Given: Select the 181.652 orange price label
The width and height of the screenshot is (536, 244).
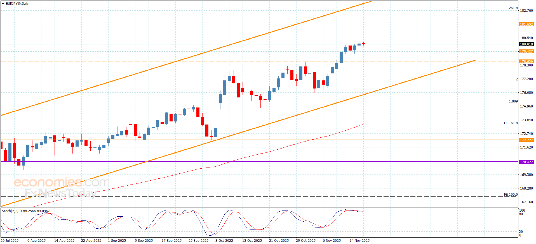Looking at the screenshot, I should tap(526, 25).
